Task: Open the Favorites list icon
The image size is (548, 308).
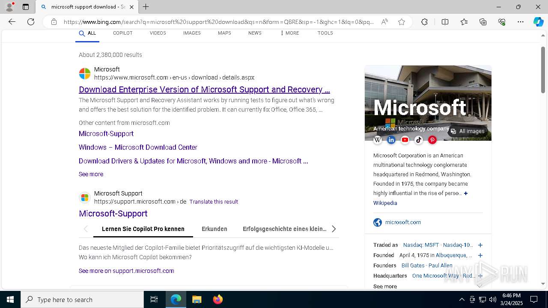Action: pos(464,22)
